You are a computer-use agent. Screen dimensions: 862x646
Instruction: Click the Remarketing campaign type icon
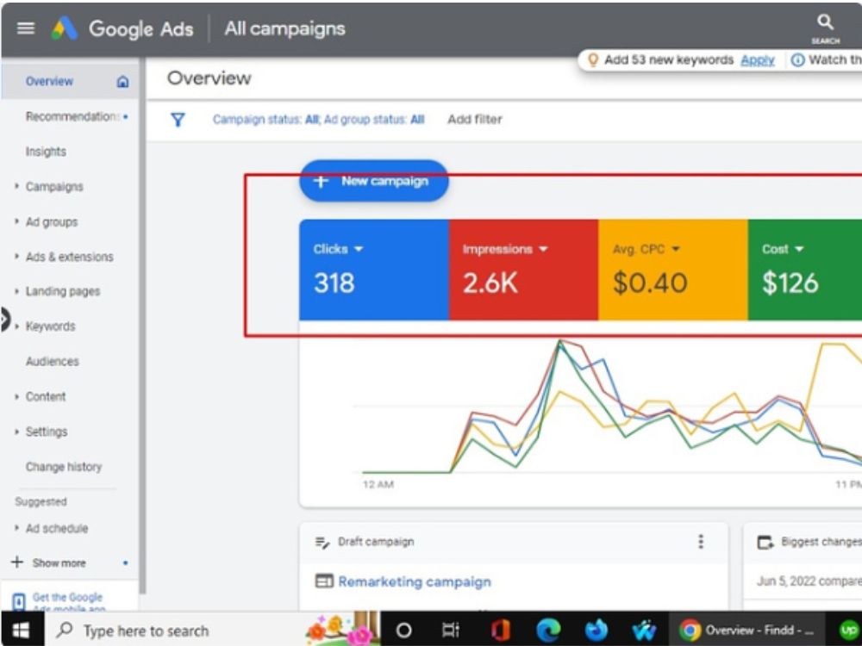coord(324,581)
